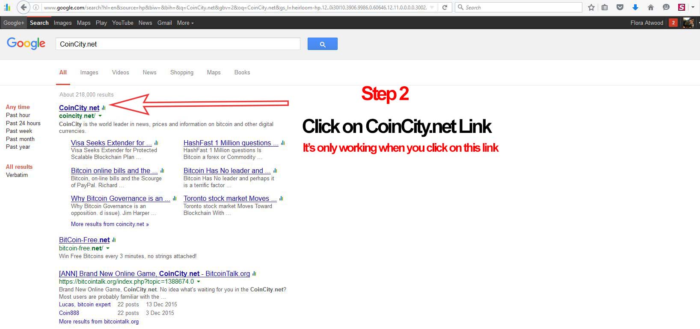This screenshot has height=329, width=700.
Task: Open the green arrow beside the bitcointalk.org URL
Action: [x=199, y=282]
